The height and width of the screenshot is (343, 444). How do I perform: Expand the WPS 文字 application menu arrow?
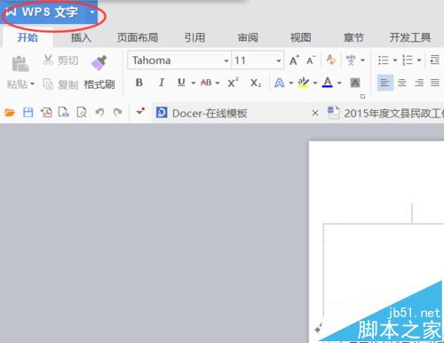point(92,12)
